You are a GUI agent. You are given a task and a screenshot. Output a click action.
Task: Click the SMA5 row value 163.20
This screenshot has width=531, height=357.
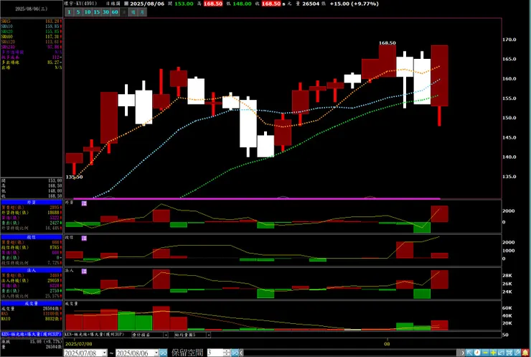[x=54, y=21]
